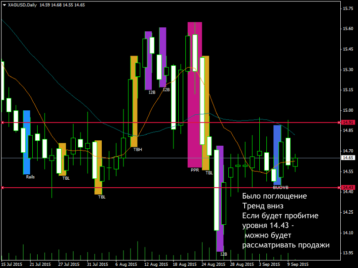Click the 13.95 price scale value

coord(348,253)
